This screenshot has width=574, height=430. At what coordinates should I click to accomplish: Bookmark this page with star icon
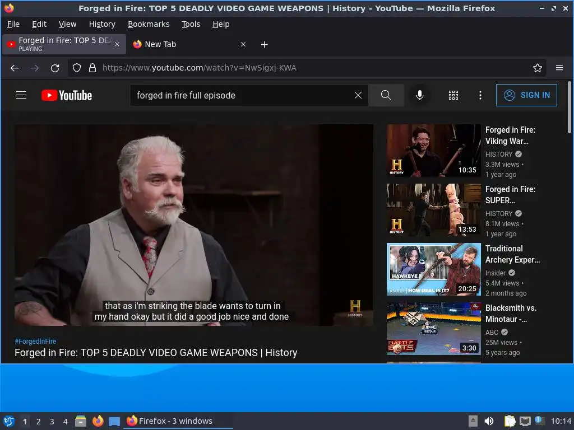point(537,68)
